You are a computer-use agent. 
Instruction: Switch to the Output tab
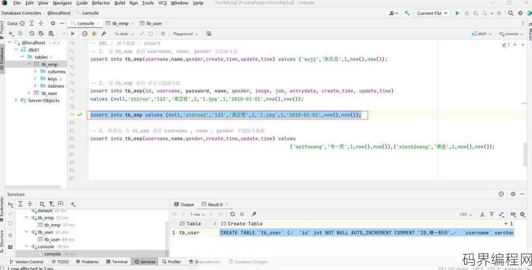tap(184, 204)
